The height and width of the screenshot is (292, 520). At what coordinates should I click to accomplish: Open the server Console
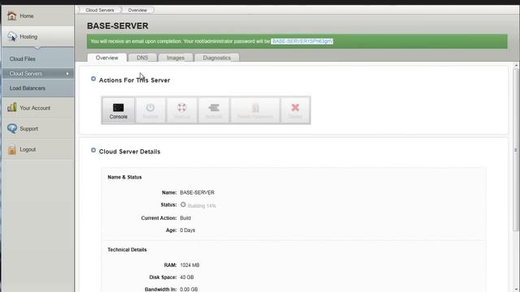pyautogui.click(x=119, y=110)
